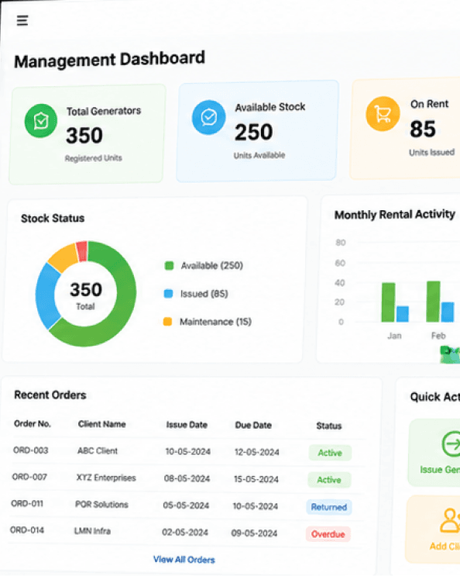The image size is (460, 576).
Task: Click the Active status for ORD-003
Action: (x=330, y=453)
